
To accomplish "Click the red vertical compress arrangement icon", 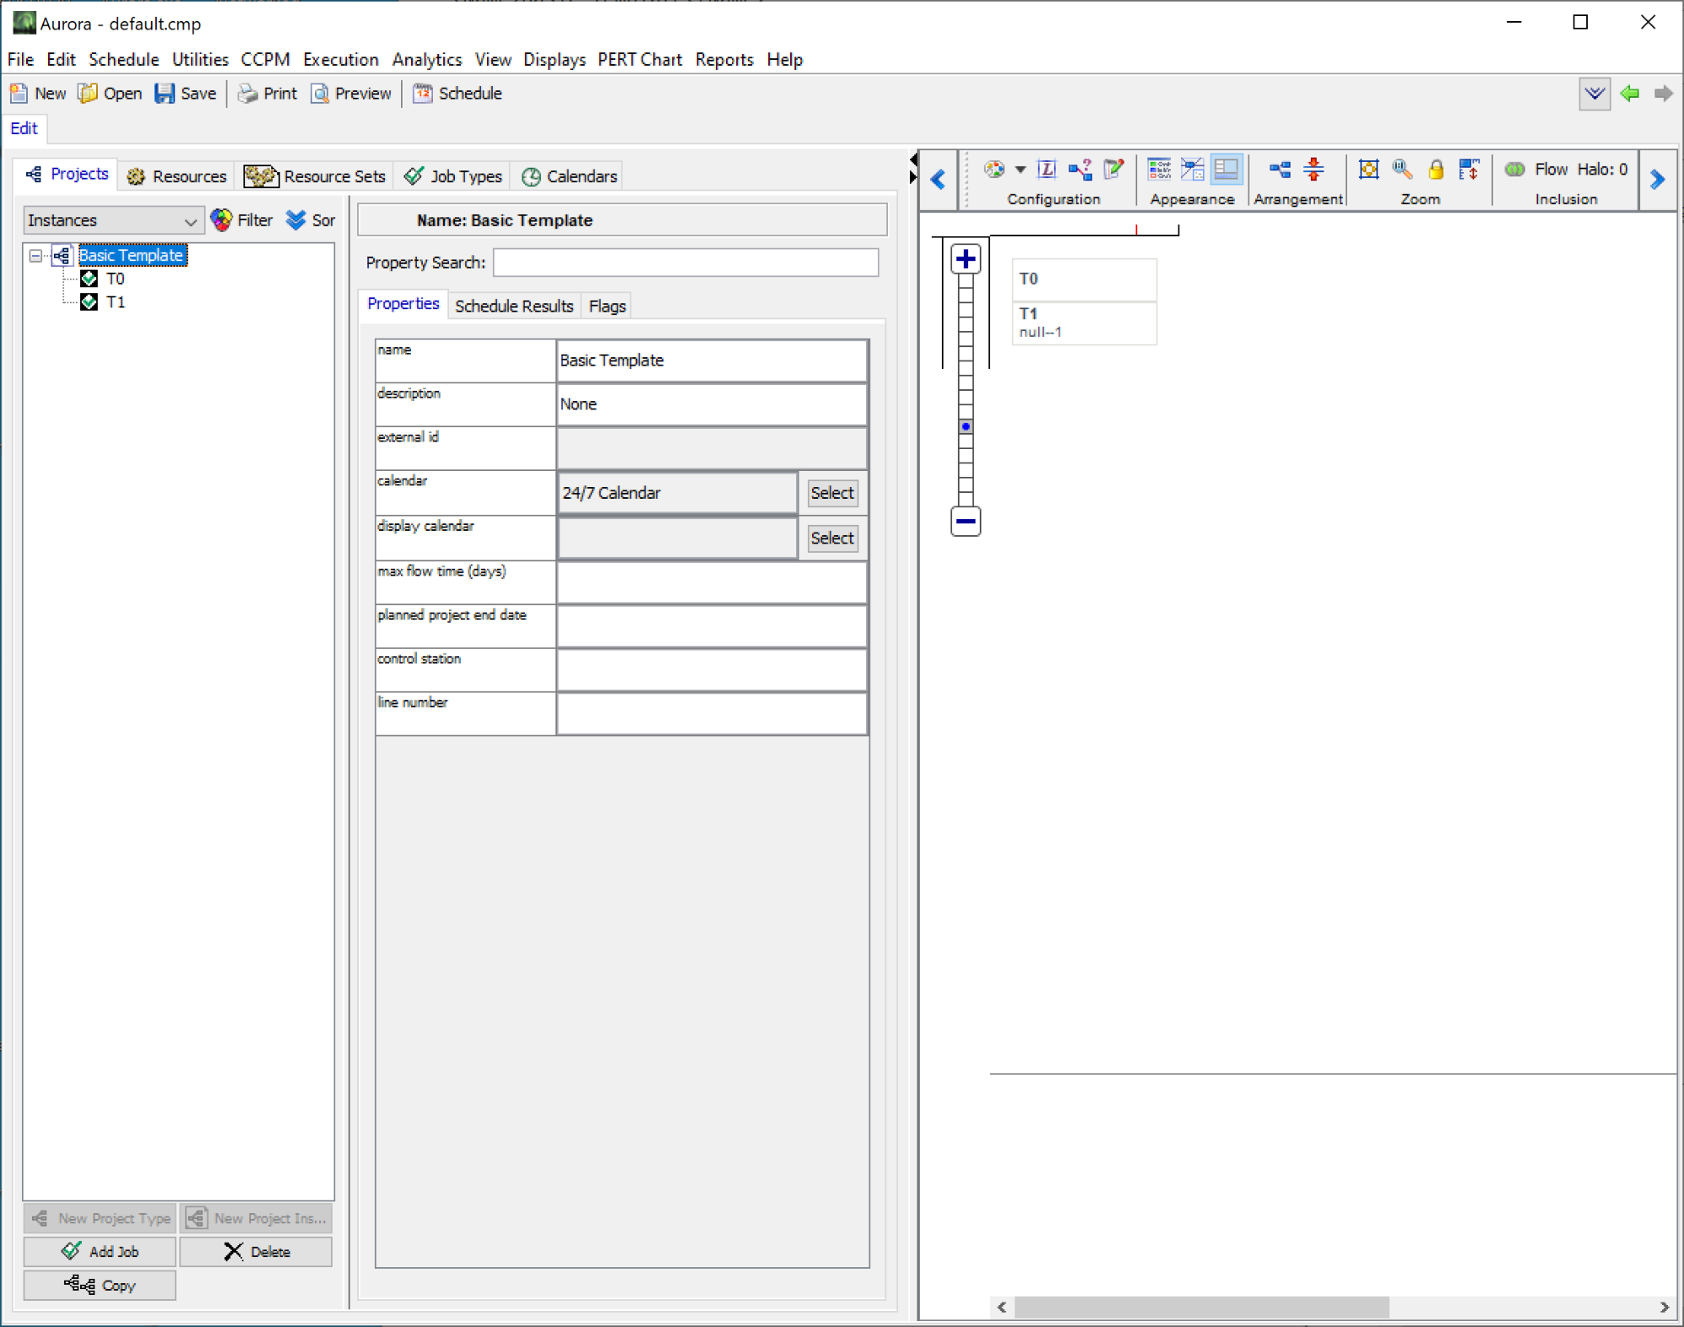I will tap(1313, 169).
